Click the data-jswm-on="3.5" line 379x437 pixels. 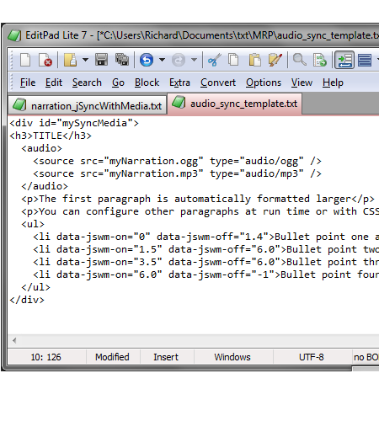point(206,262)
